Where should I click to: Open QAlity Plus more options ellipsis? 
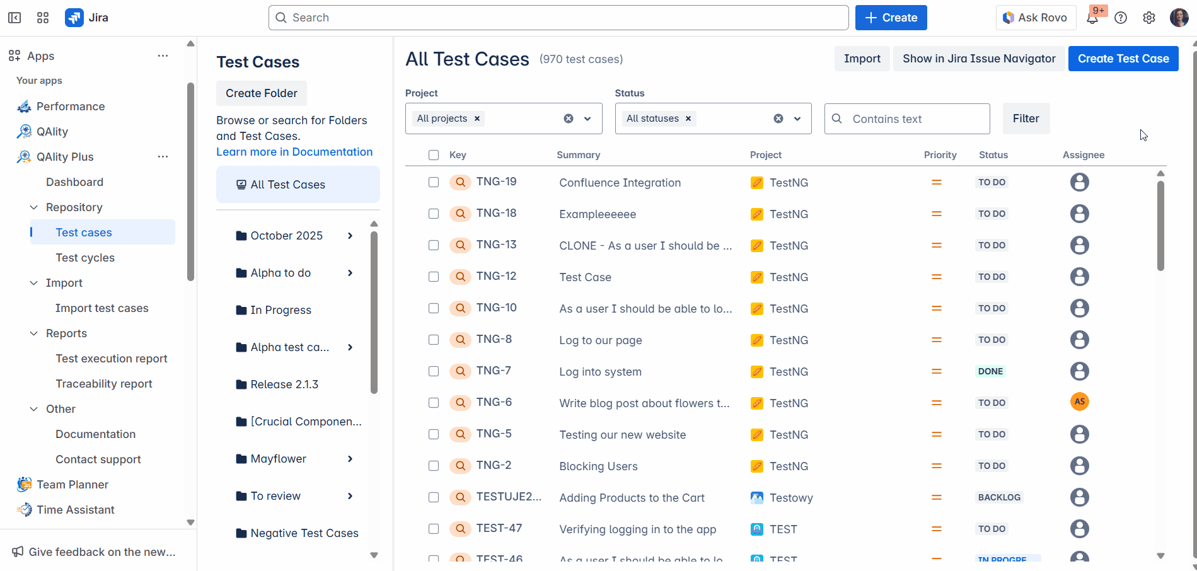point(163,157)
